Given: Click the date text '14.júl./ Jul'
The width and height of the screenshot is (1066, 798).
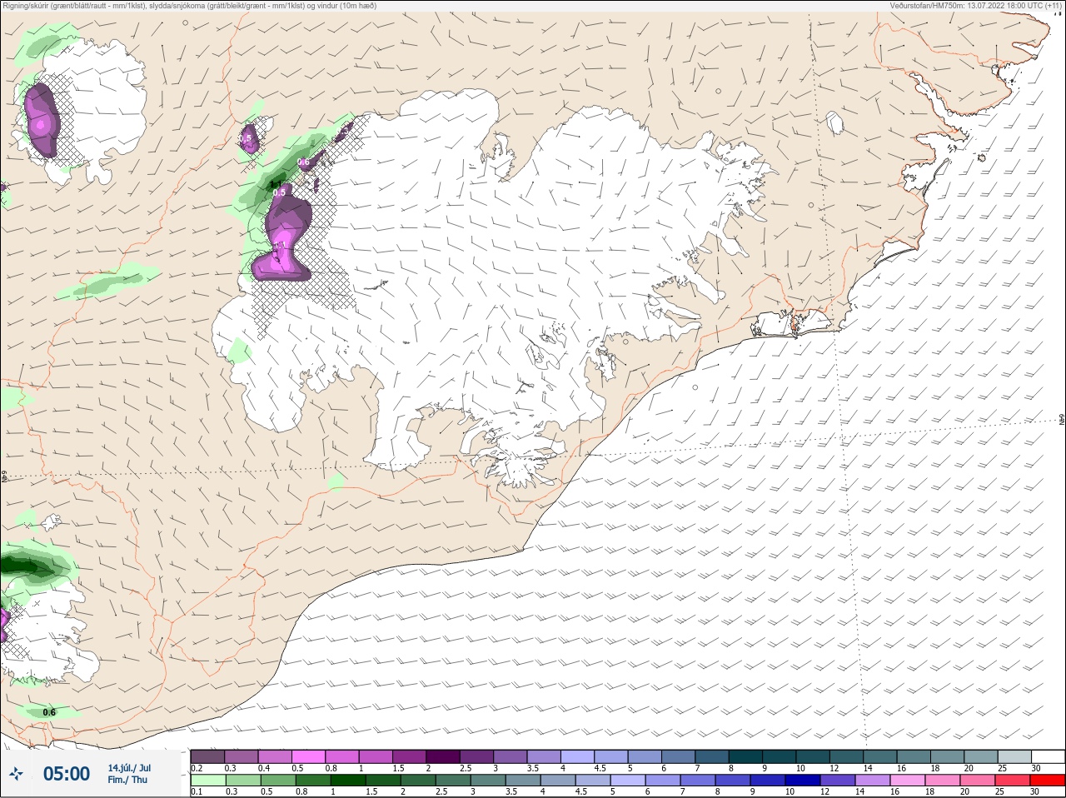Looking at the screenshot, I should click(x=129, y=768).
